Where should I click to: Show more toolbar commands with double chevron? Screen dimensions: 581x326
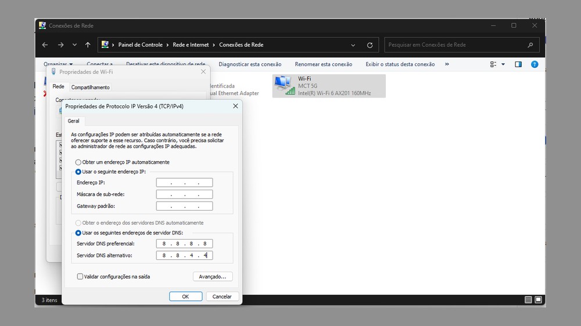(446, 64)
